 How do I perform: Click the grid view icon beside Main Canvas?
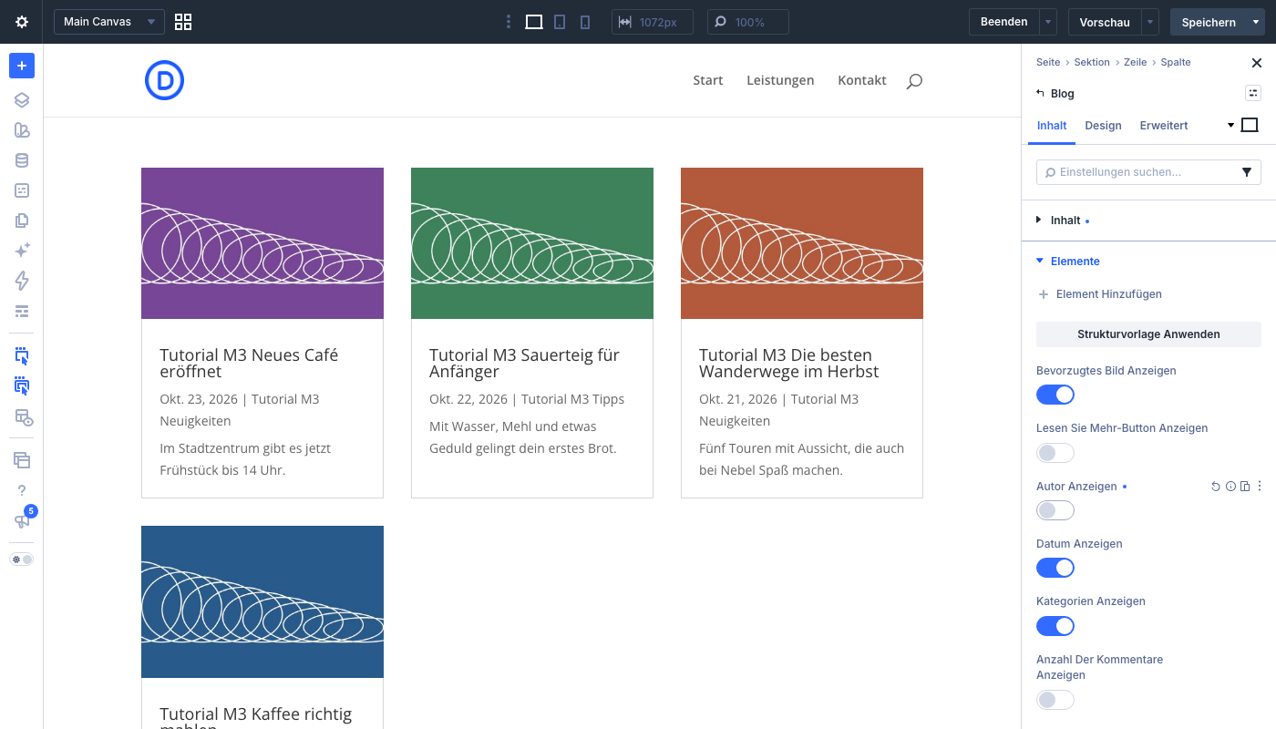(183, 22)
